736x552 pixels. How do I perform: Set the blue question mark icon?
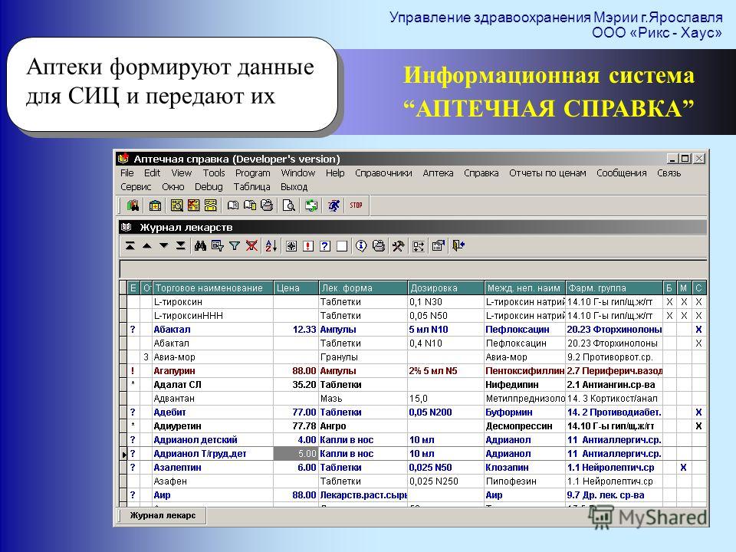click(x=325, y=246)
